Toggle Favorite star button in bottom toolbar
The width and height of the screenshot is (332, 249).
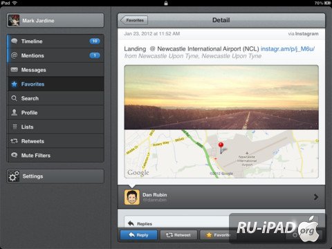coord(216,235)
